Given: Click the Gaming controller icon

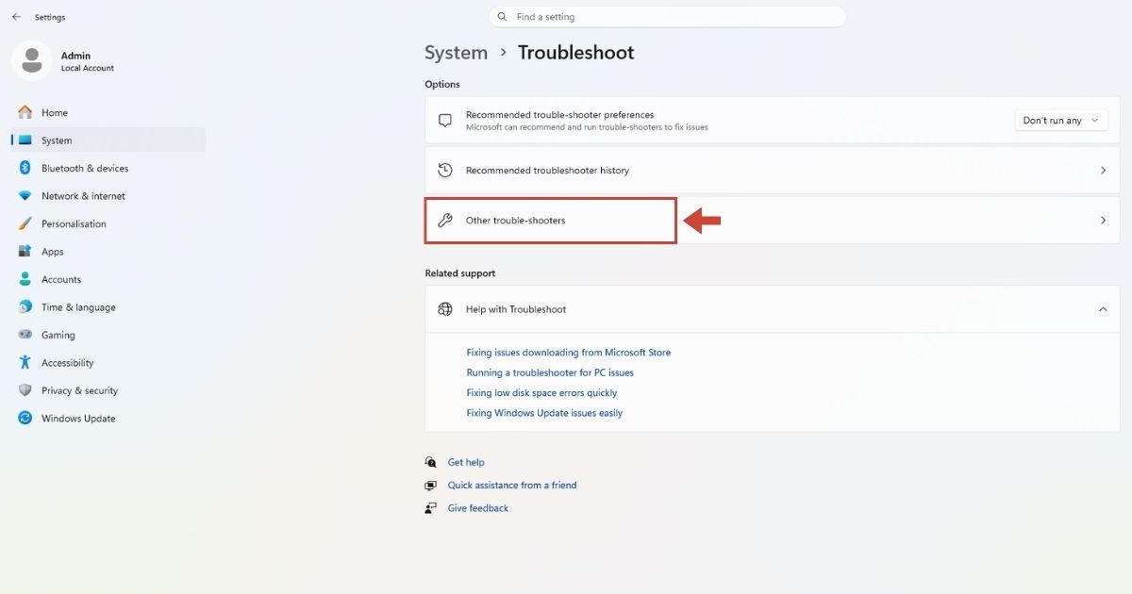Looking at the screenshot, I should tap(25, 335).
